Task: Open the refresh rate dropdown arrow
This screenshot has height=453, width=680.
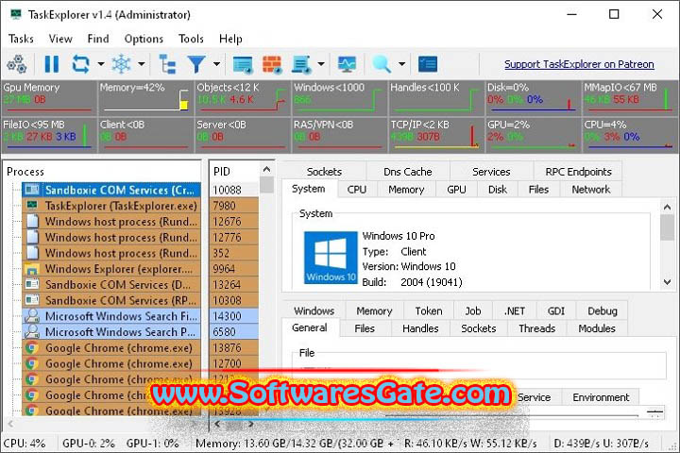Action: (101, 64)
